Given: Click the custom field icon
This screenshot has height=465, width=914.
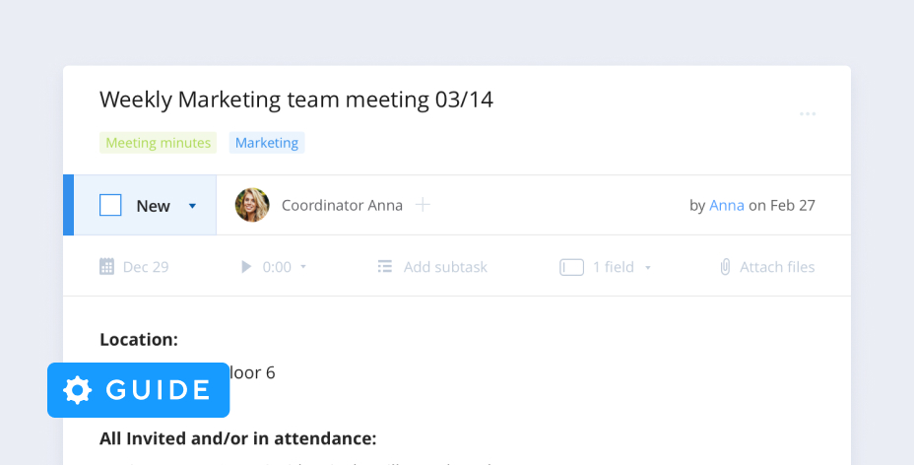Looking at the screenshot, I should tap(571, 267).
